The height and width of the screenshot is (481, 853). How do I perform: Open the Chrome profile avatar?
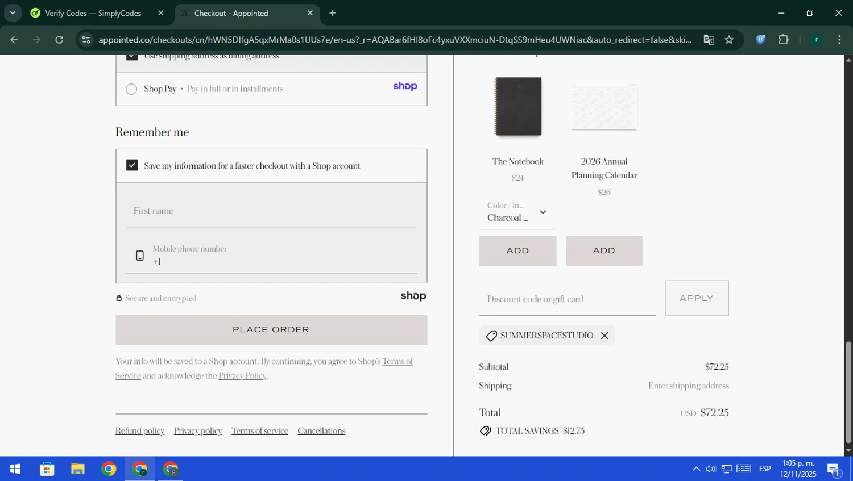tap(817, 40)
